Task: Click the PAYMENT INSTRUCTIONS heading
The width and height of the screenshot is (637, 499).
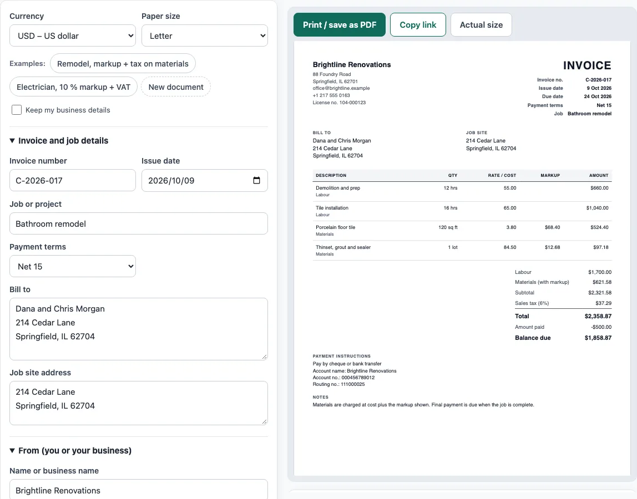Action: [342, 356]
